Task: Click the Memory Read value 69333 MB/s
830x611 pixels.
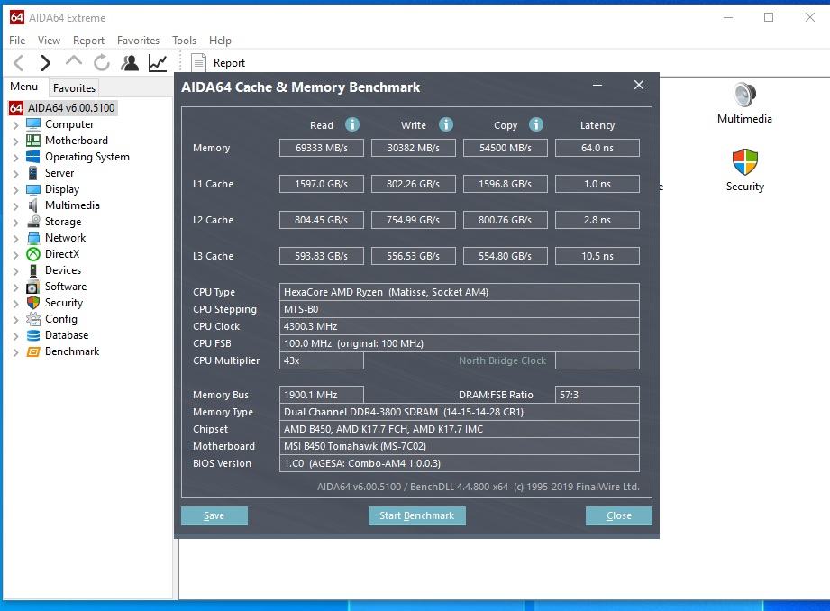Action: pyautogui.click(x=322, y=148)
